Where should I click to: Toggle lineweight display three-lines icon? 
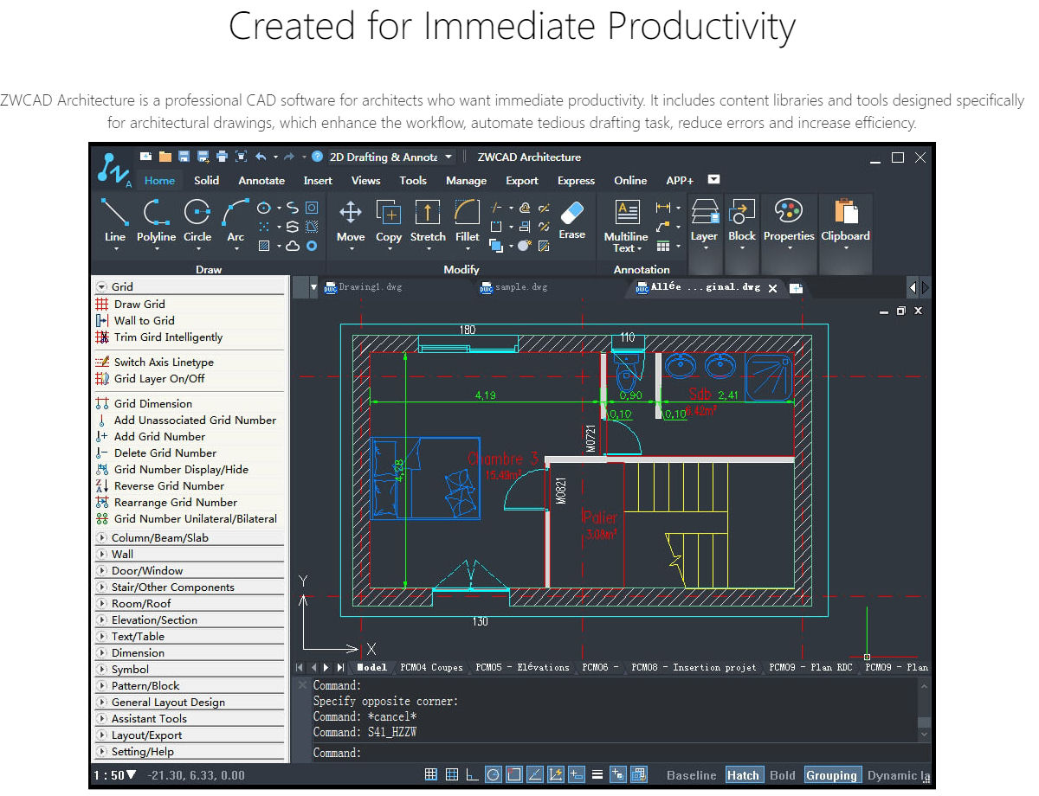tap(597, 774)
